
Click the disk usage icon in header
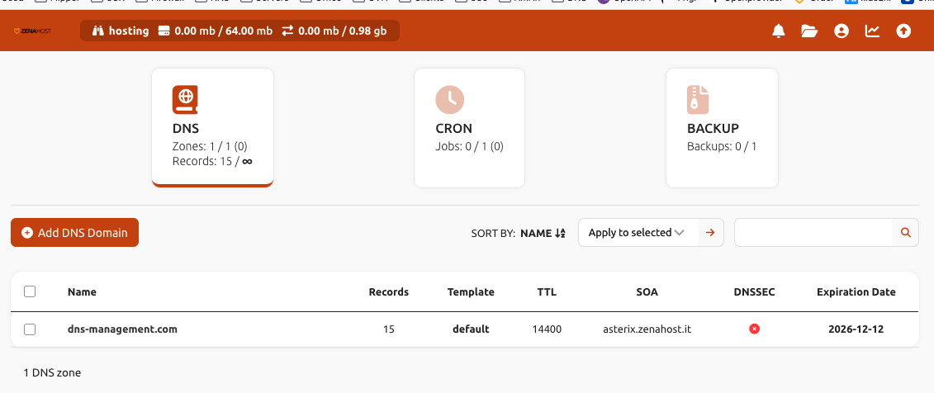(164, 31)
